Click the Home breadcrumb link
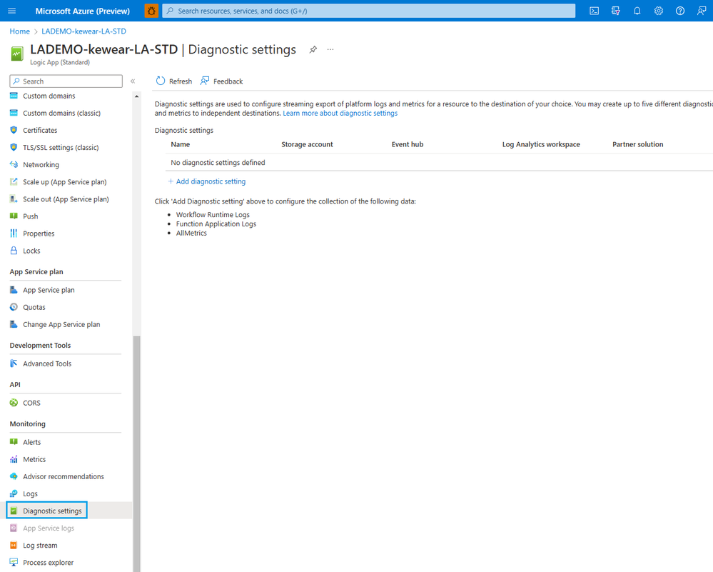This screenshot has height=572, width=713. click(x=19, y=31)
